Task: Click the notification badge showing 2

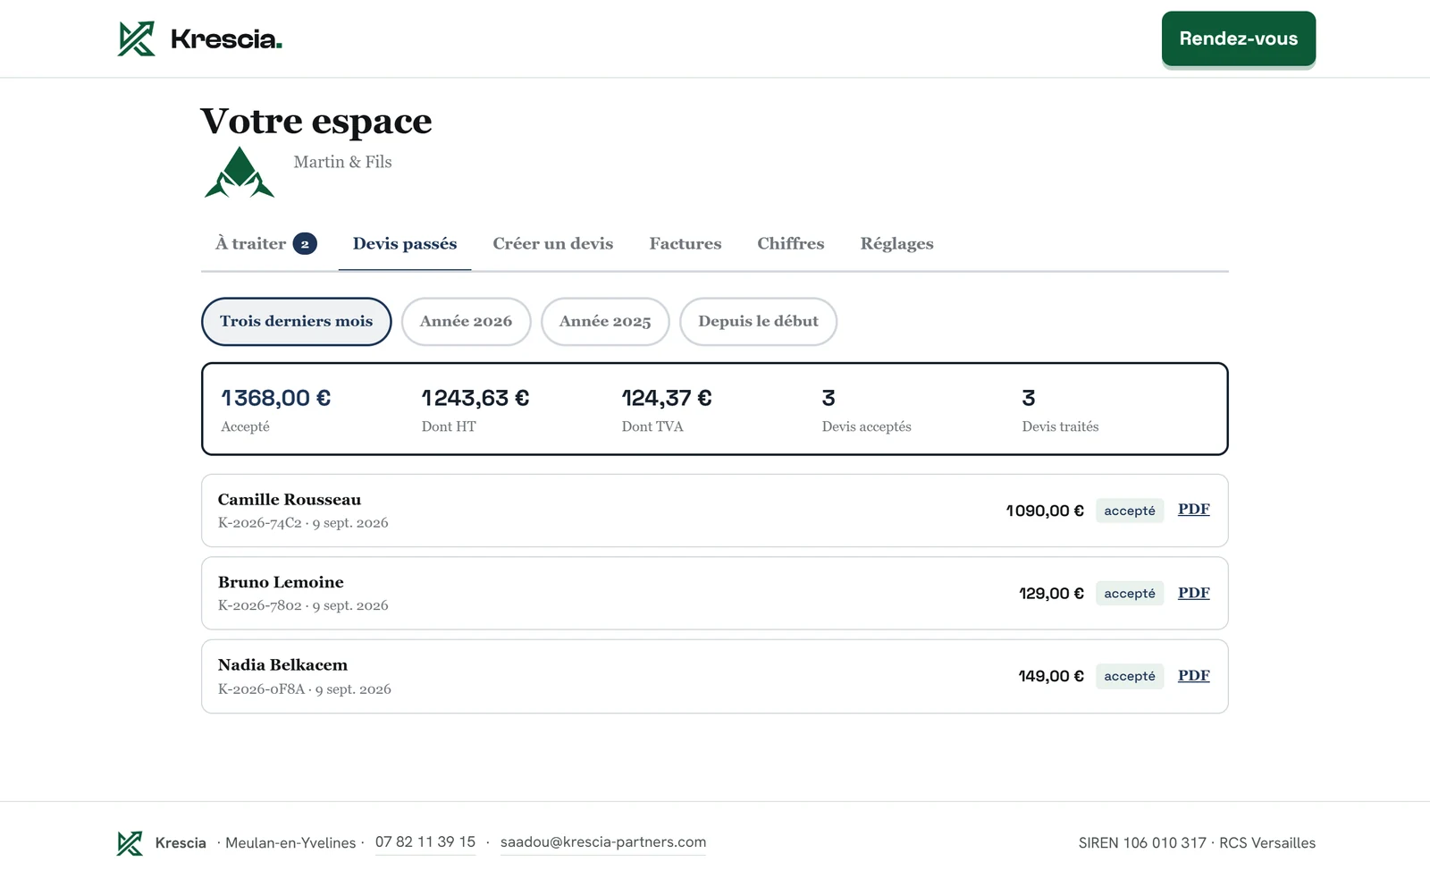Action: coord(305,244)
